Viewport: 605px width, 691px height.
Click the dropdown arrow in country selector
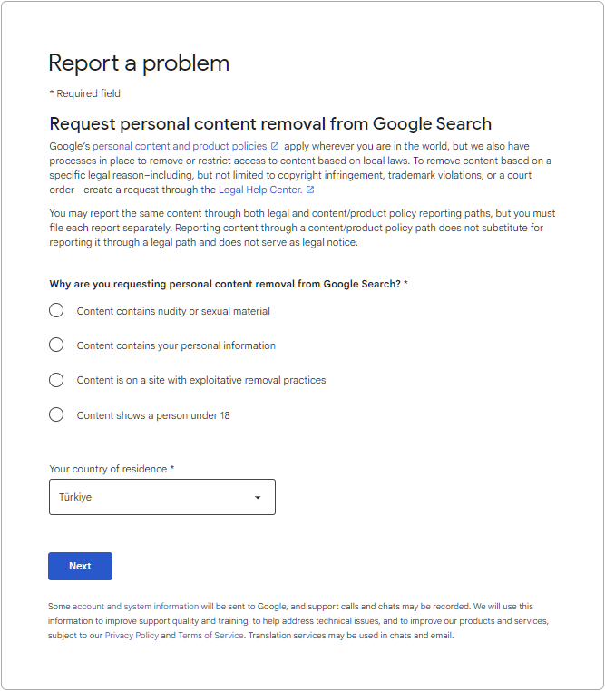tap(258, 498)
